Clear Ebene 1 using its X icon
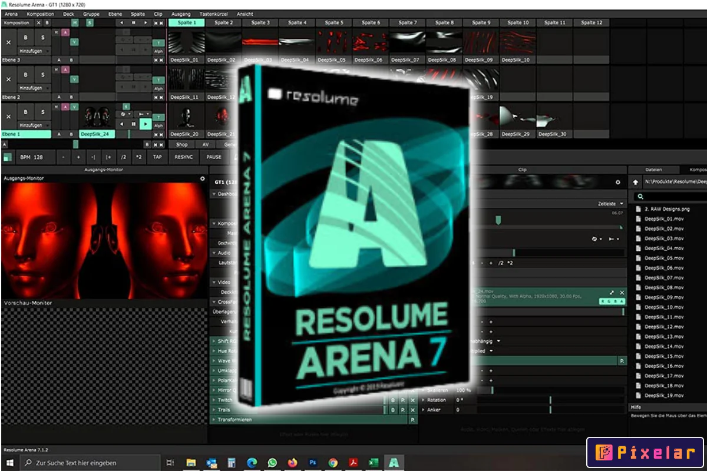 8,117
